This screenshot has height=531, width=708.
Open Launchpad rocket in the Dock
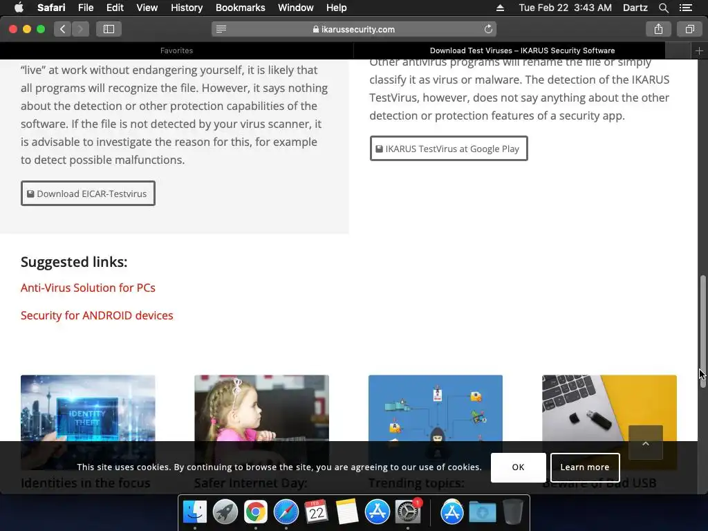225,512
